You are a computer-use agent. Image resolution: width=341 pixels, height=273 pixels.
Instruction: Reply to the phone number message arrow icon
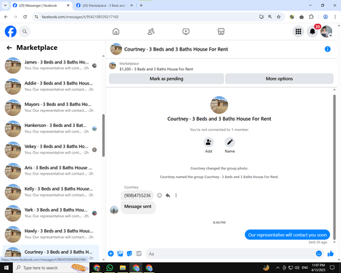(168, 195)
